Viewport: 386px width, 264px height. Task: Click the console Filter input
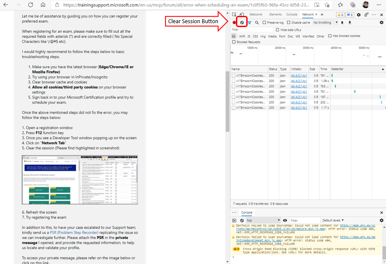click(x=304, y=221)
